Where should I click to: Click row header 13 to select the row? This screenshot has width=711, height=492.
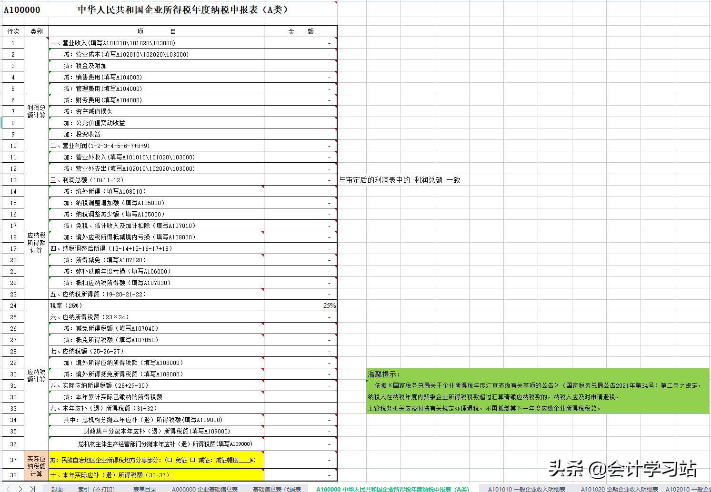coord(13,180)
